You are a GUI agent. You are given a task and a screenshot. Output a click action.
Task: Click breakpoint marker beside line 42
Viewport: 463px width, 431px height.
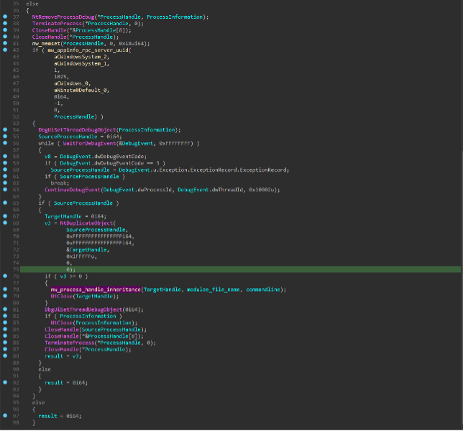pyautogui.click(x=6, y=50)
